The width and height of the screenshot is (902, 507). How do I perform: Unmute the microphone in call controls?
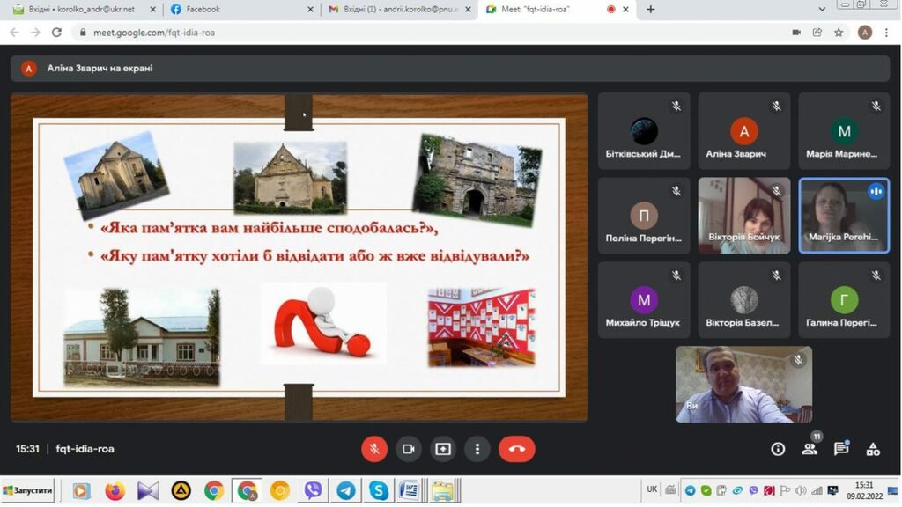pos(373,449)
